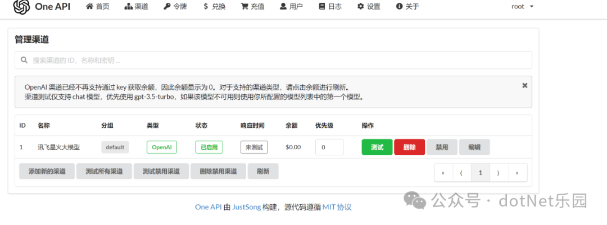Test the 讯飞星火大模型 channel with 测试

[377, 148]
